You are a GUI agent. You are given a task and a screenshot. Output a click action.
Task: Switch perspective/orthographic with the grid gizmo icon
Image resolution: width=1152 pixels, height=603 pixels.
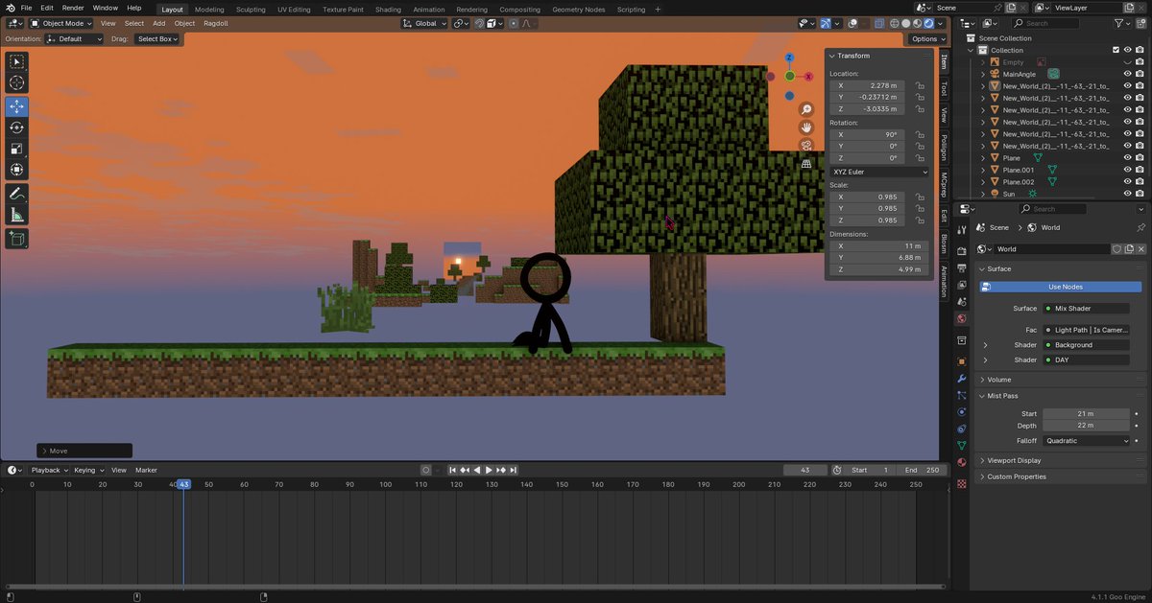[806, 164]
